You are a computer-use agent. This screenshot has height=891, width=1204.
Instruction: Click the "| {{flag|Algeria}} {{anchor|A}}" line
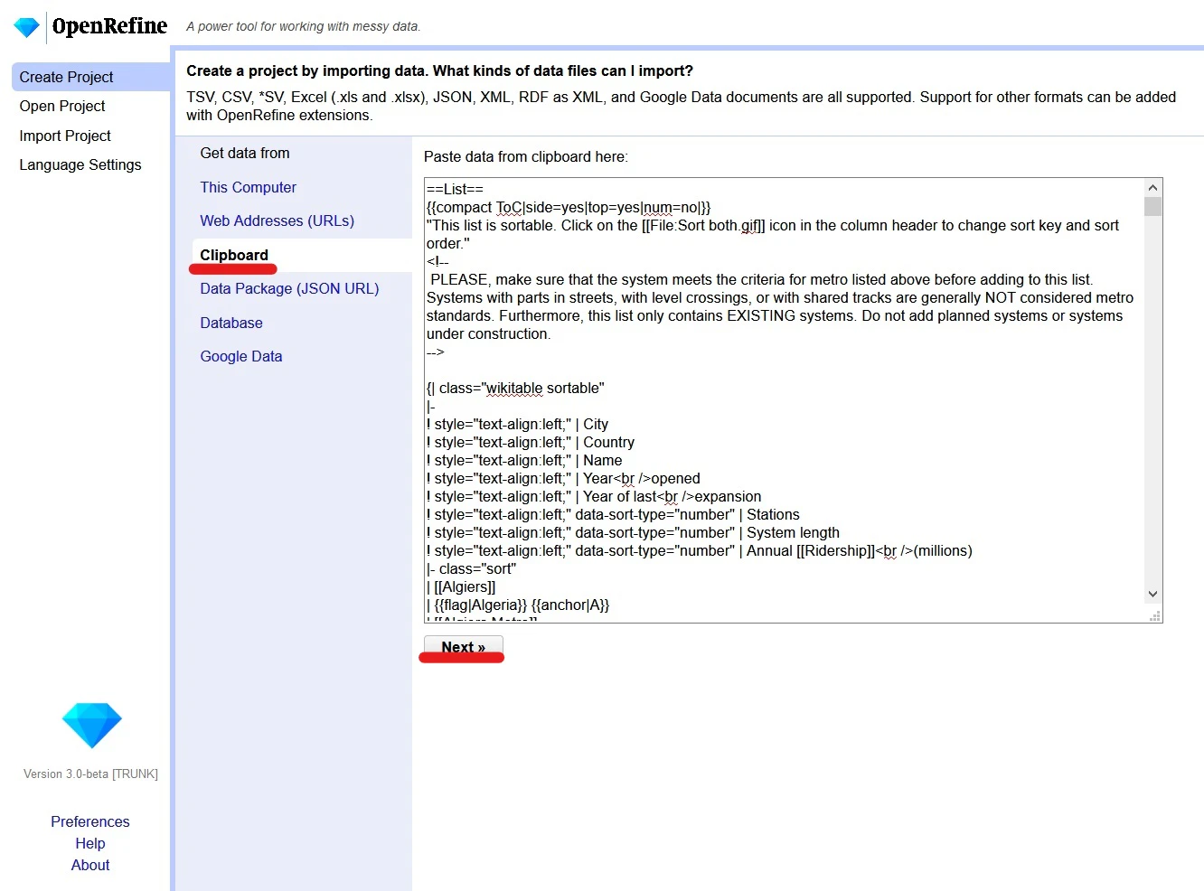[x=518, y=605]
